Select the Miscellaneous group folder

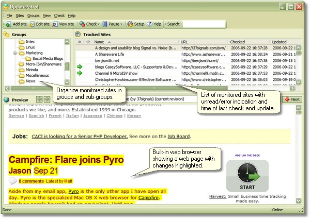pyautogui.click(x=34, y=75)
